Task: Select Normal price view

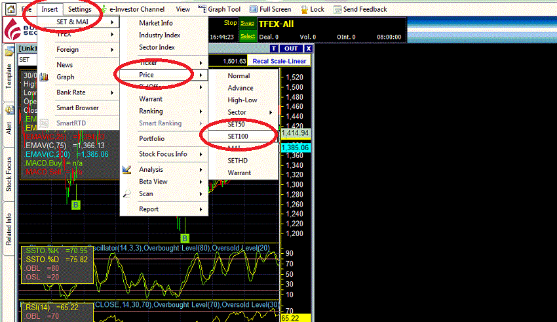Action: pos(243,75)
